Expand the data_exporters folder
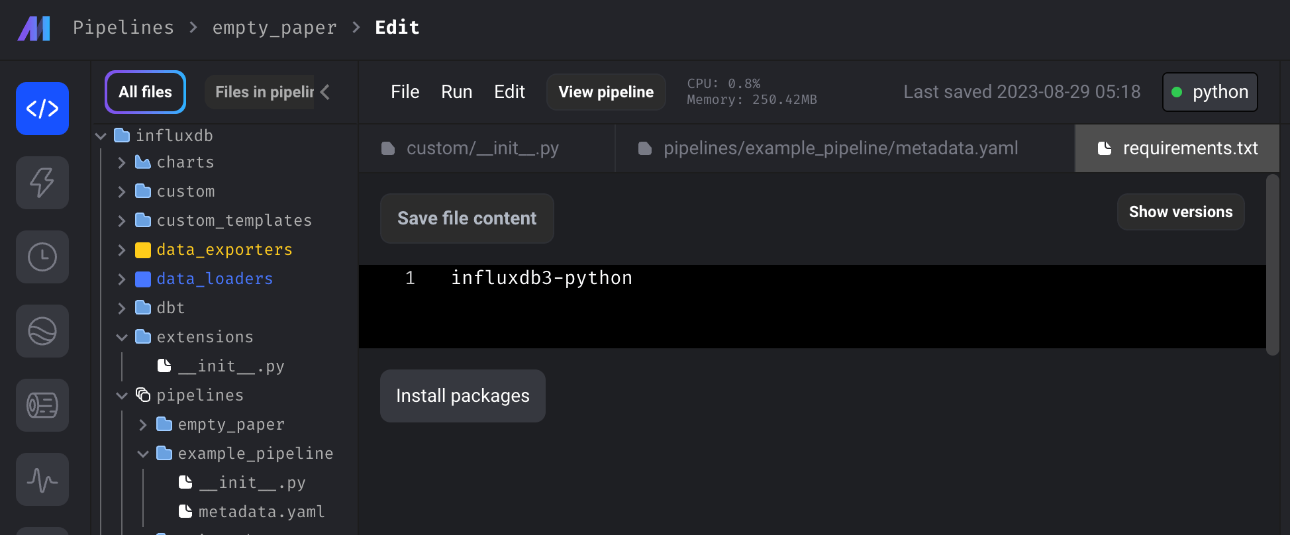This screenshot has width=1290, height=535. click(122, 250)
